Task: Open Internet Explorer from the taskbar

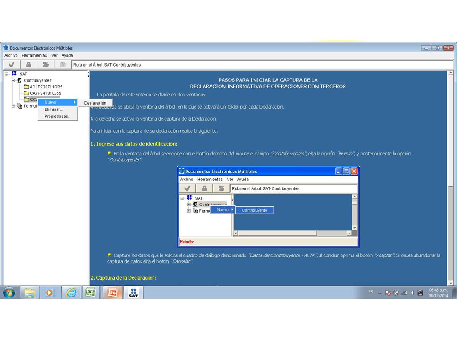Action: point(71,292)
